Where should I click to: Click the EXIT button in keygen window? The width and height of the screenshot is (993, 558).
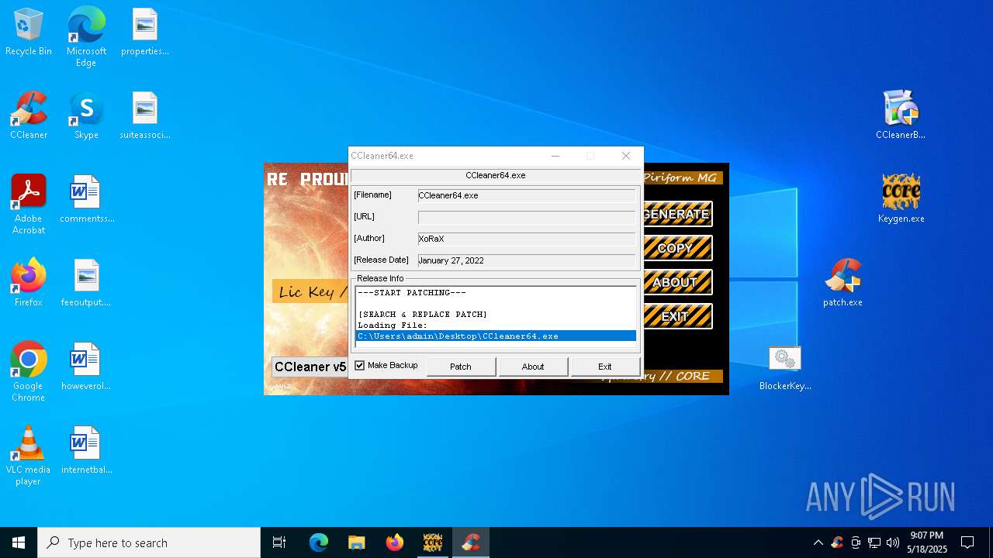coord(676,316)
